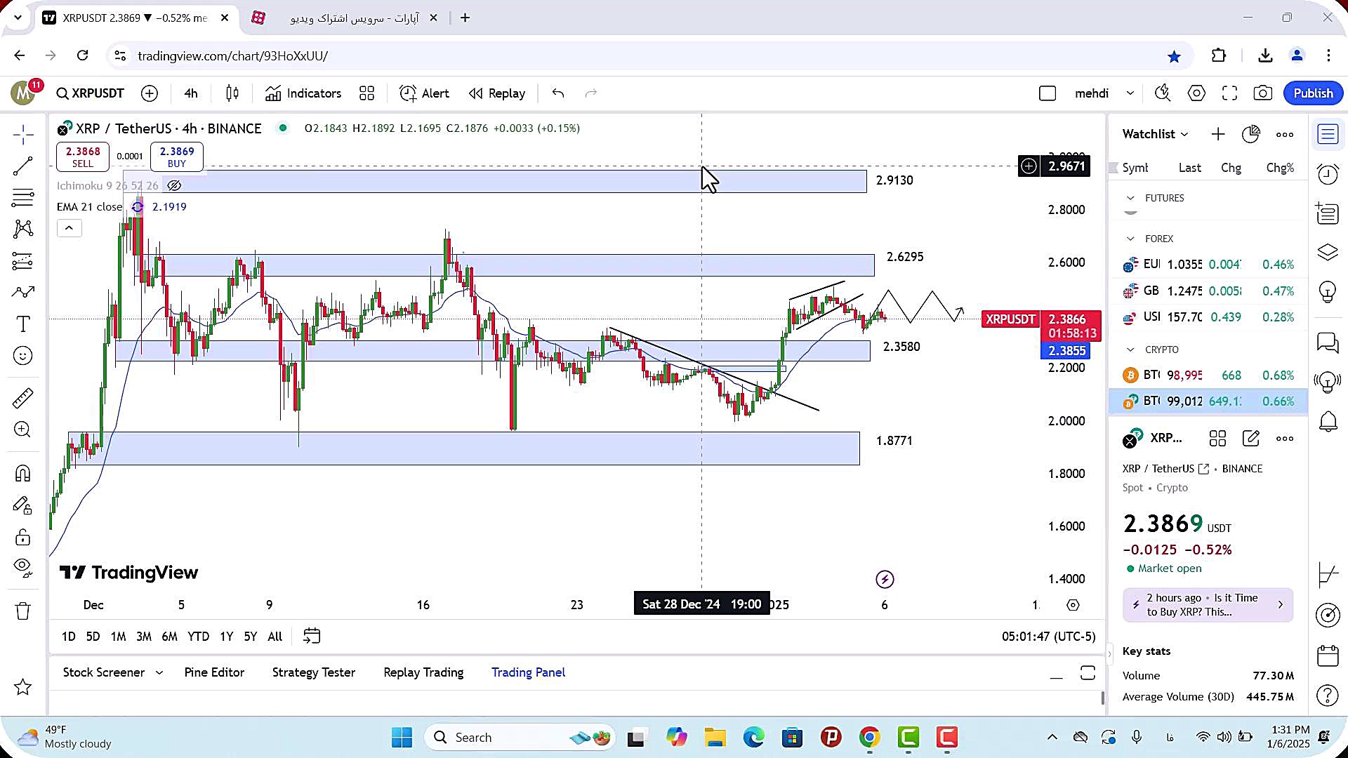Open quick search icon
The image size is (1348, 758).
point(1163,93)
